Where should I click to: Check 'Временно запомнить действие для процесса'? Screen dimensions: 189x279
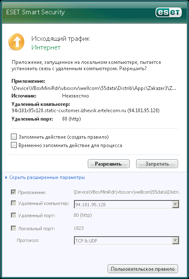[x=14, y=145]
